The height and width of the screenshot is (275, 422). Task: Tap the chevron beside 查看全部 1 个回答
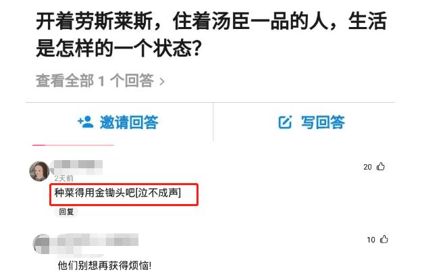pos(162,81)
